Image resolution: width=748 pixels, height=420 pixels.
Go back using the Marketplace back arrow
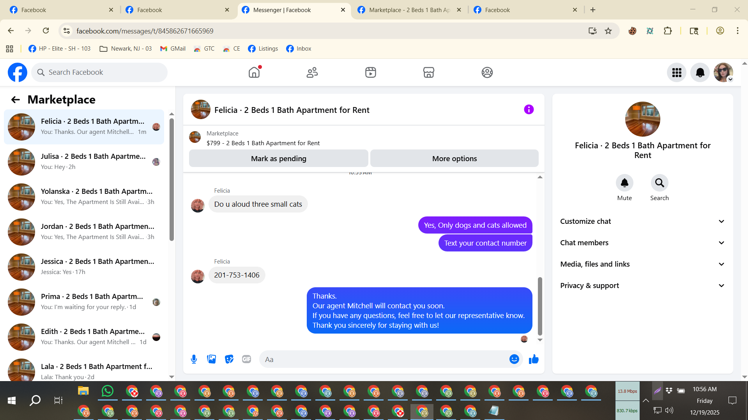tap(15, 100)
